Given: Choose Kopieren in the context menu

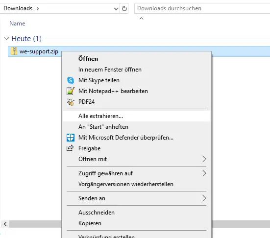Looking at the screenshot, I should tap(137, 223).
